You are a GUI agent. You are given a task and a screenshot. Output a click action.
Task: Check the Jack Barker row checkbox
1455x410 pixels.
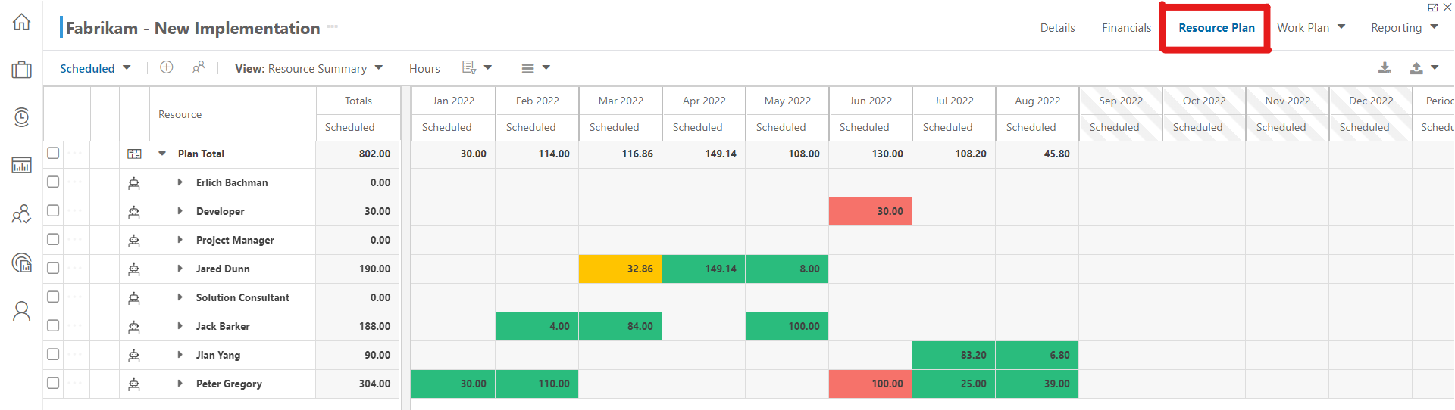(x=53, y=325)
